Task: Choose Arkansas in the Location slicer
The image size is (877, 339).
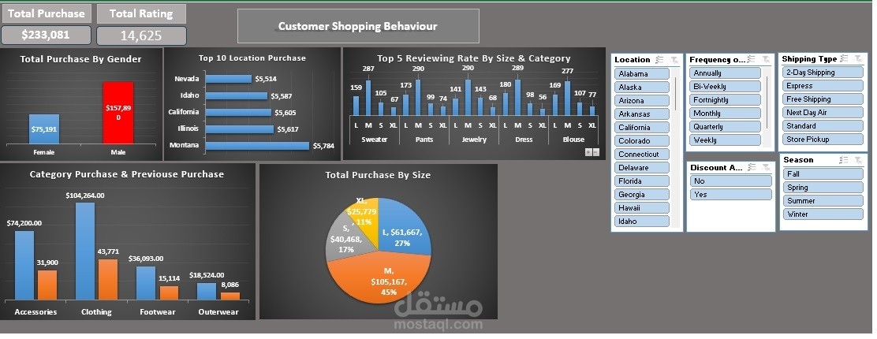Action: (x=641, y=114)
